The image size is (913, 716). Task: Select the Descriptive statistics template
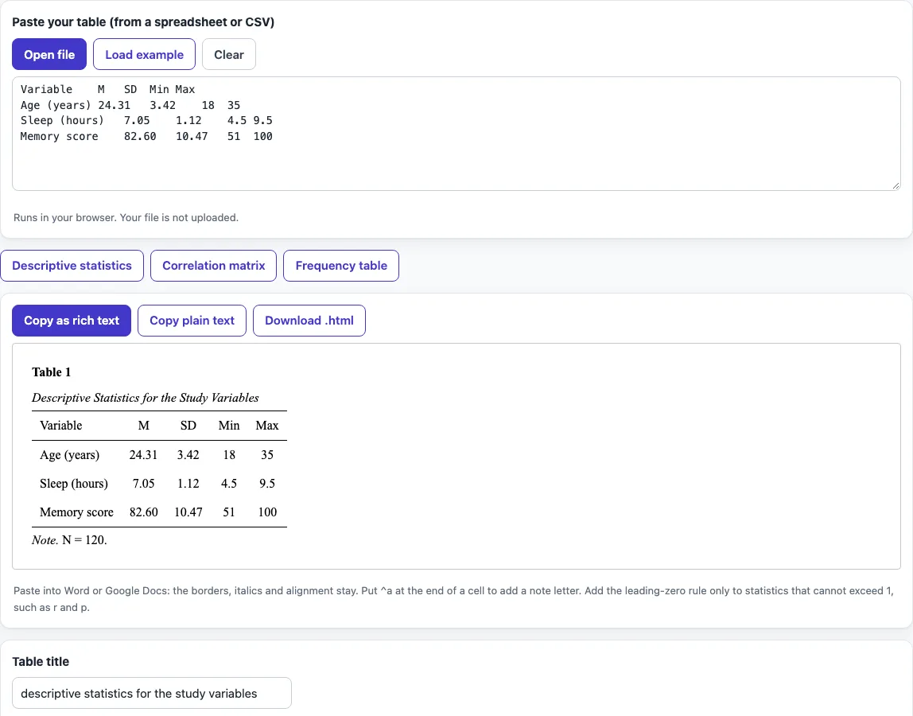point(72,266)
